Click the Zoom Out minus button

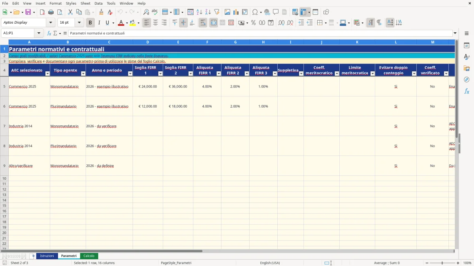click(427, 263)
